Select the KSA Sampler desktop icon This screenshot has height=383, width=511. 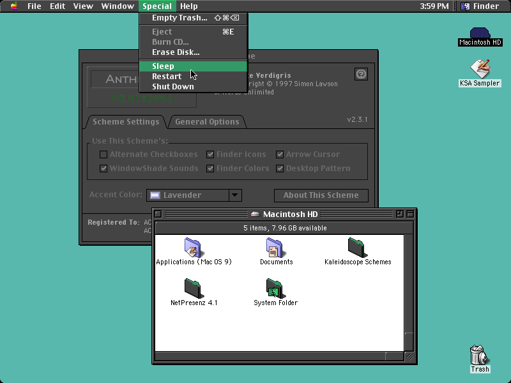(x=480, y=69)
